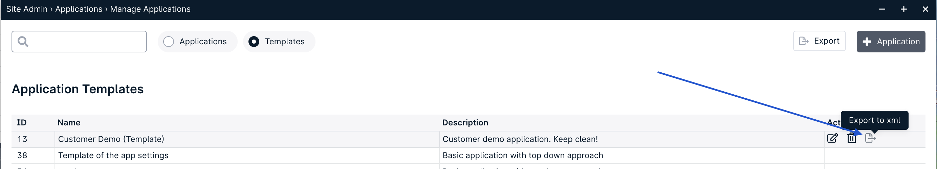
Task: Click ID cell 38
Action: (33, 155)
